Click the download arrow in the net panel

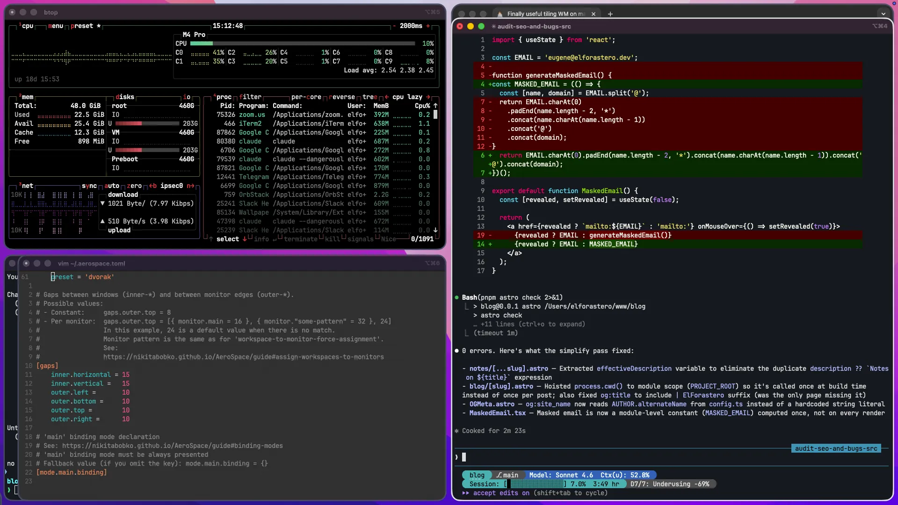(x=103, y=203)
